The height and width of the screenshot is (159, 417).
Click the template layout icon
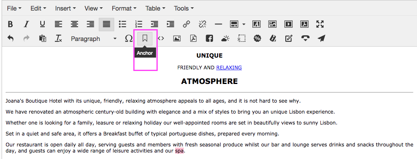coord(234,24)
